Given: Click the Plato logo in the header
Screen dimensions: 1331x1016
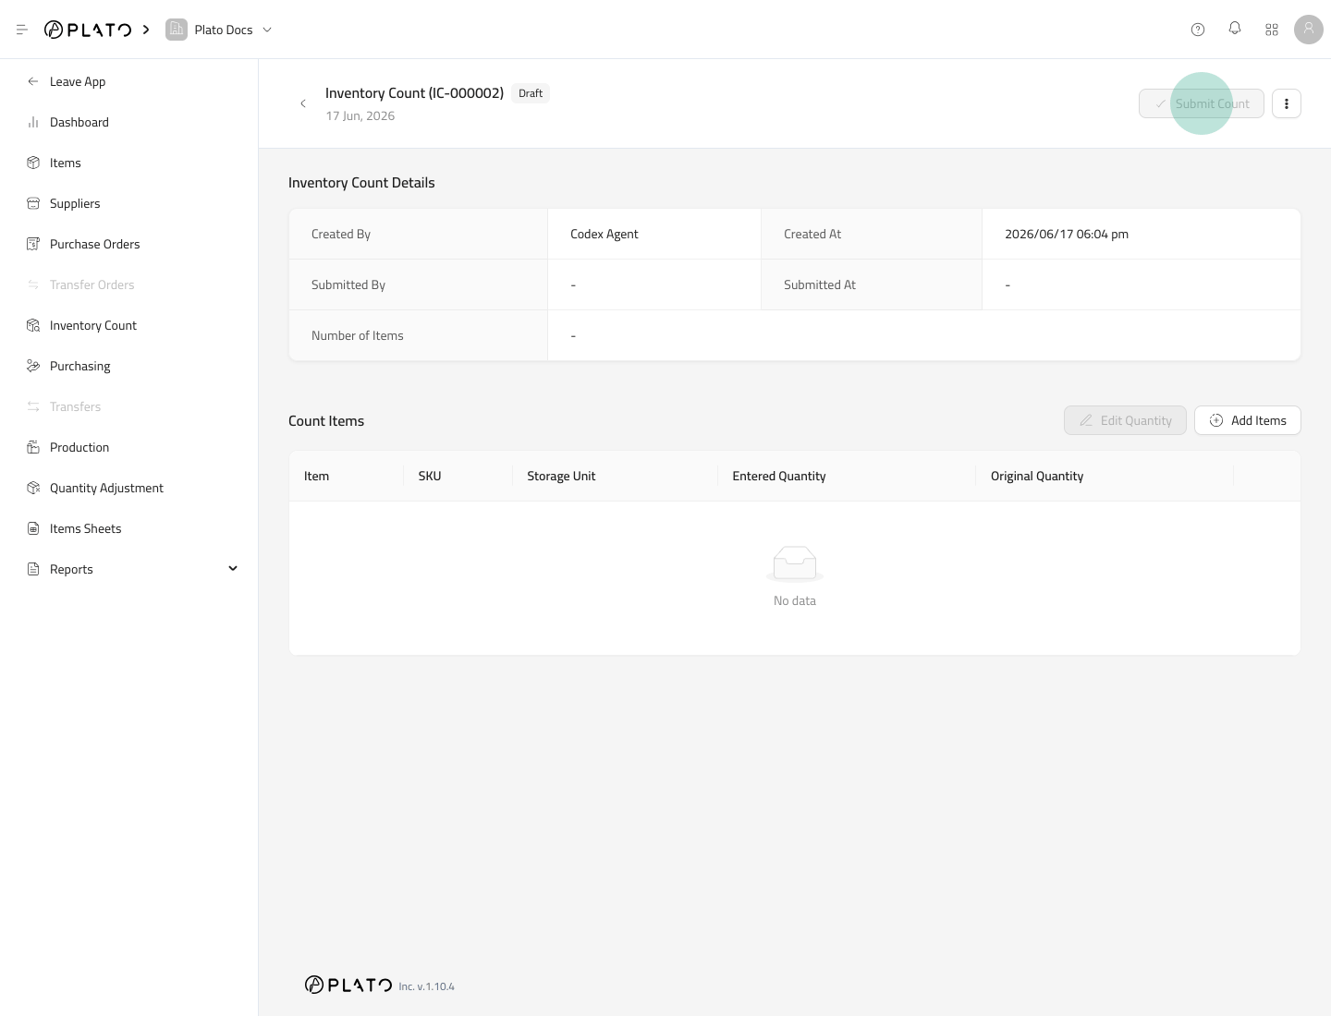Looking at the screenshot, I should (88, 30).
